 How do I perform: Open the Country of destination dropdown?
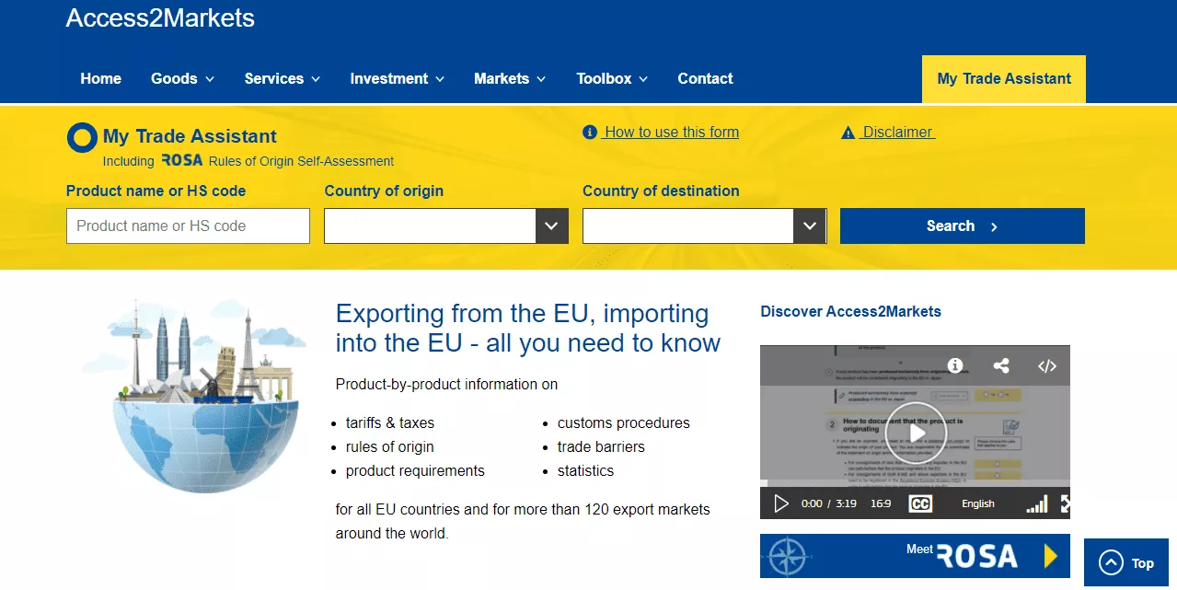(810, 226)
